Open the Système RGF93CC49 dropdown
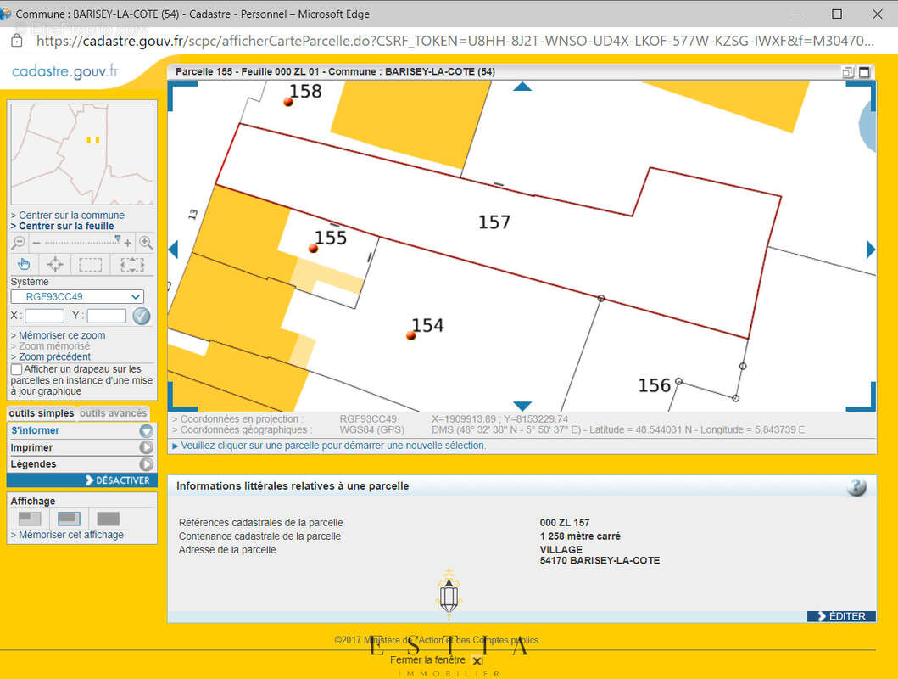Image resolution: width=898 pixels, height=679 pixels. coord(77,297)
